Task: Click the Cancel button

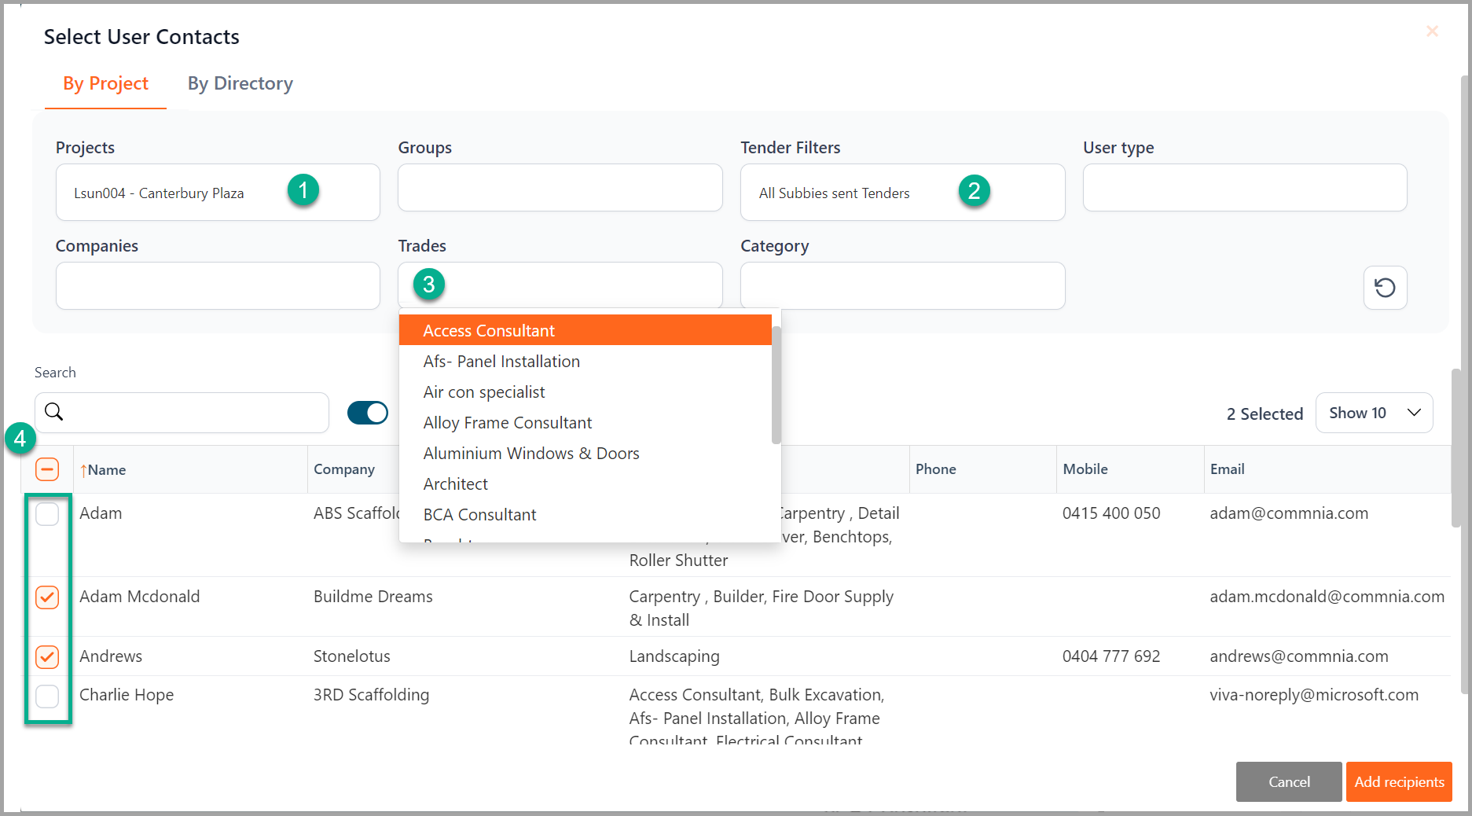Action: coord(1289,781)
